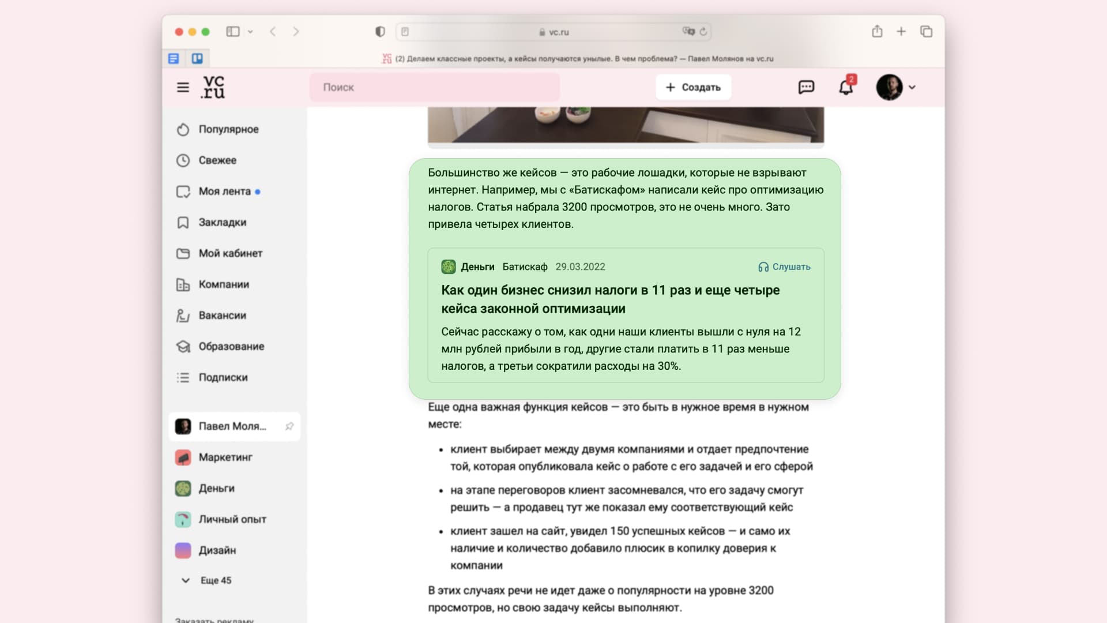
Task: Click the Слушать listen link
Action: coord(784,267)
